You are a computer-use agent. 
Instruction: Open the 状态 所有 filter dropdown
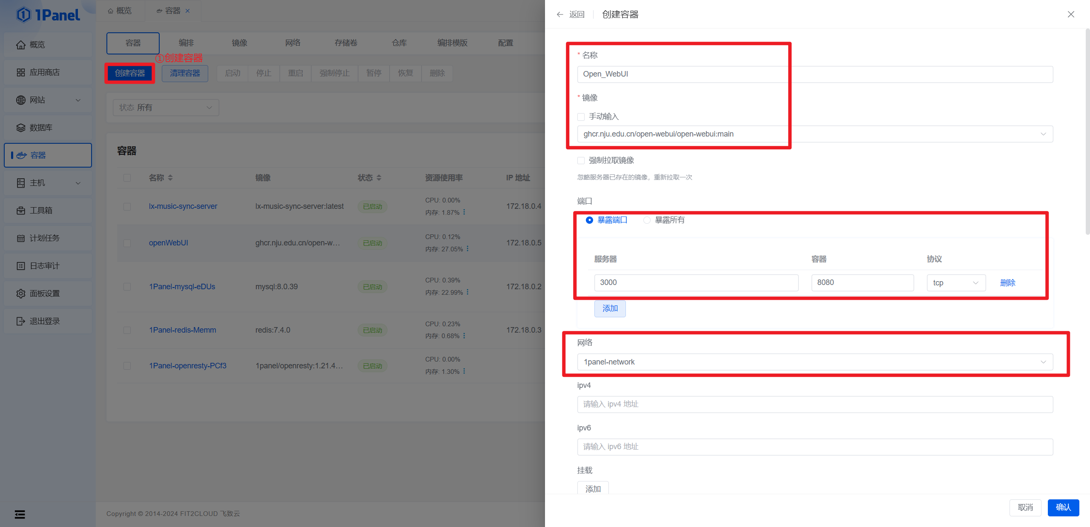click(166, 108)
